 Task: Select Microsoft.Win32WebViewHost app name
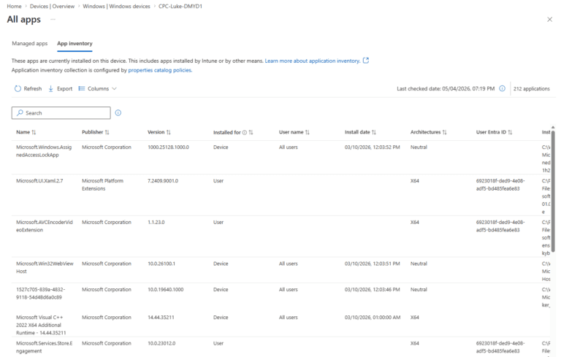[45, 268]
